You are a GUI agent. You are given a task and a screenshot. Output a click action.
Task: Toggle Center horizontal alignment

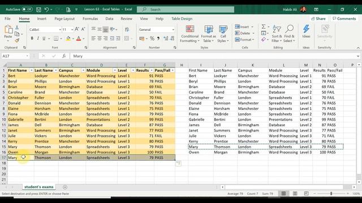click(x=100, y=38)
